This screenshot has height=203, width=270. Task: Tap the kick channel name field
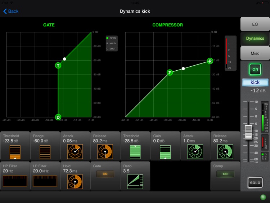point(255,83)
